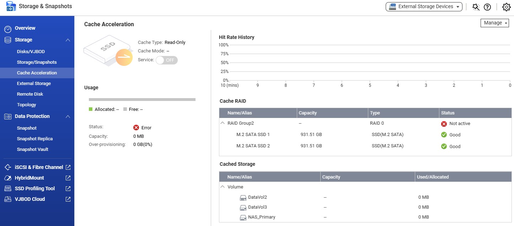Click external link icon beside HybridMount
This screenshot has height=226, width=514.
tap(68, 178)
